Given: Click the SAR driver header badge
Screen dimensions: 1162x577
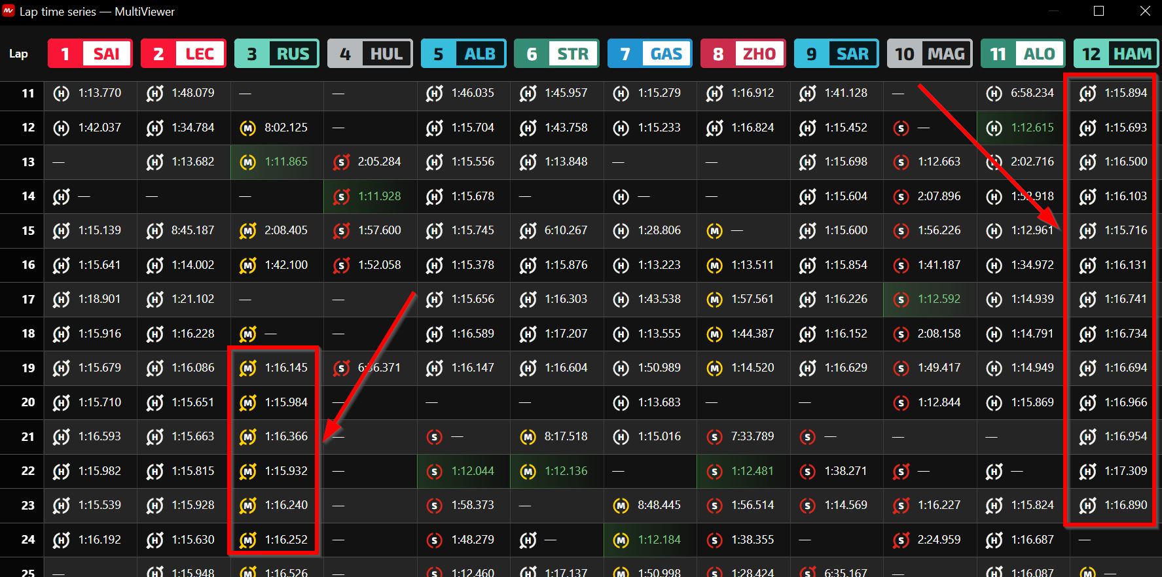Looking at the screenshot, I should [837, 54].
